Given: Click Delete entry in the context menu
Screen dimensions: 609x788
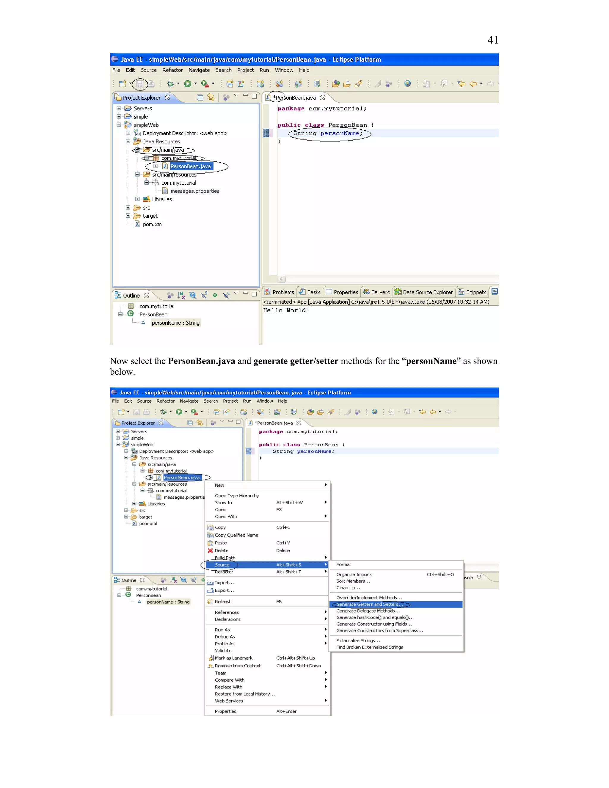Looking at the screenshot, I should tap(267, 551).
